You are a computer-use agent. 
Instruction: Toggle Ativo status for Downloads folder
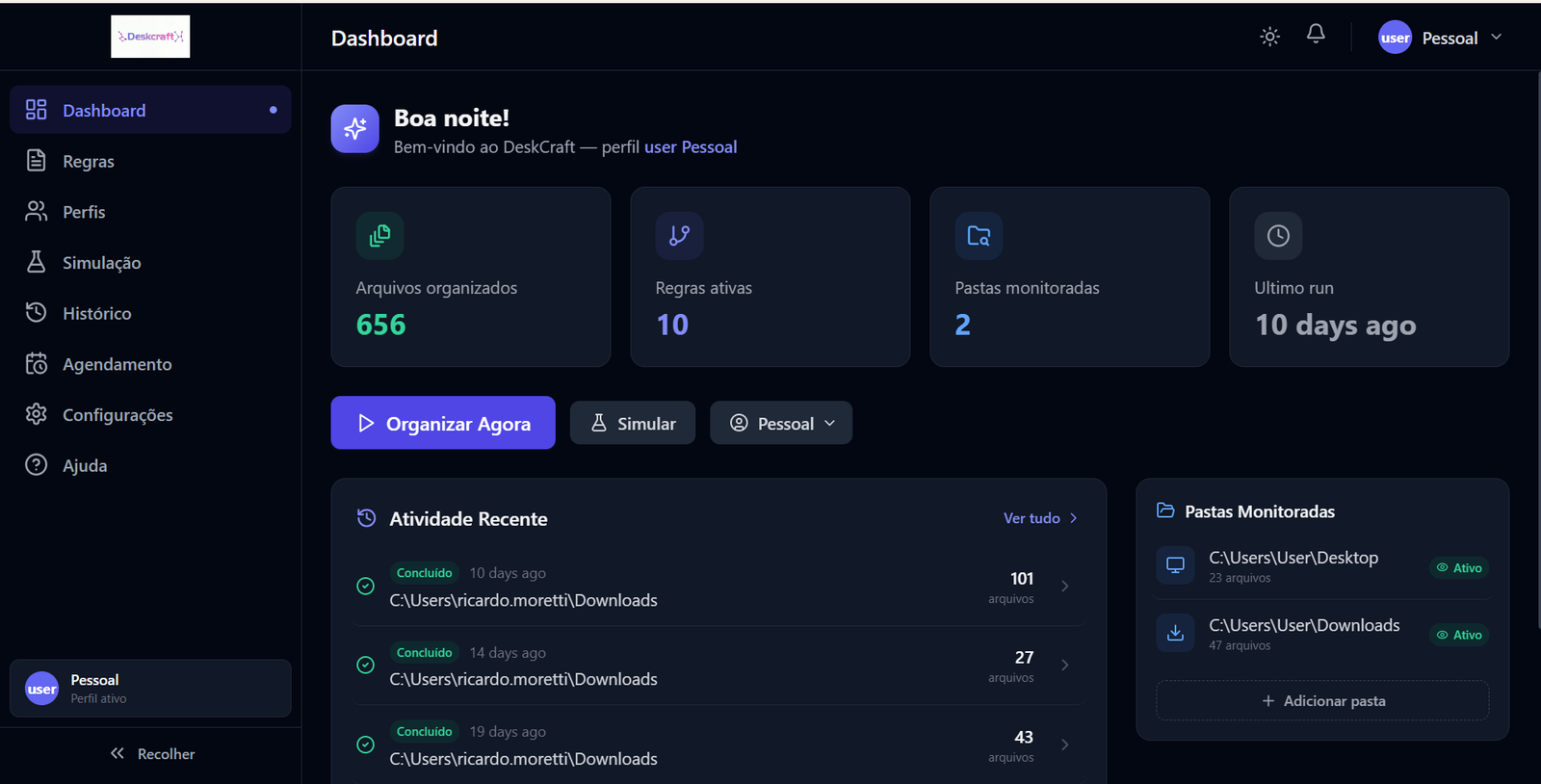[1459, 635]
